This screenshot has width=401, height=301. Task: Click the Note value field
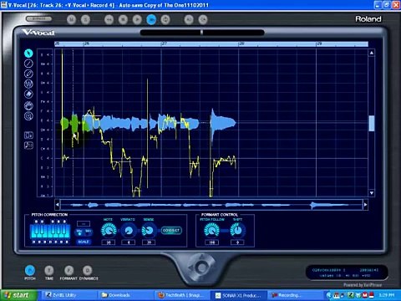pos(109,242)
